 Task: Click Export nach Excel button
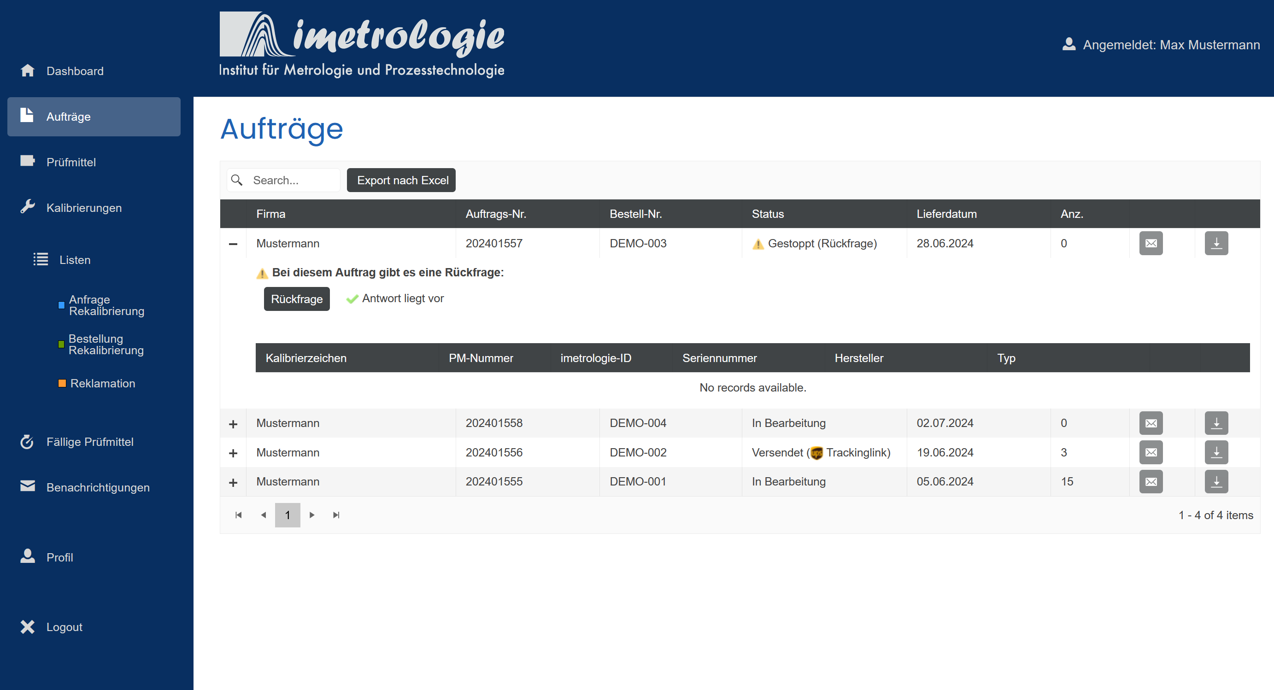401,180
